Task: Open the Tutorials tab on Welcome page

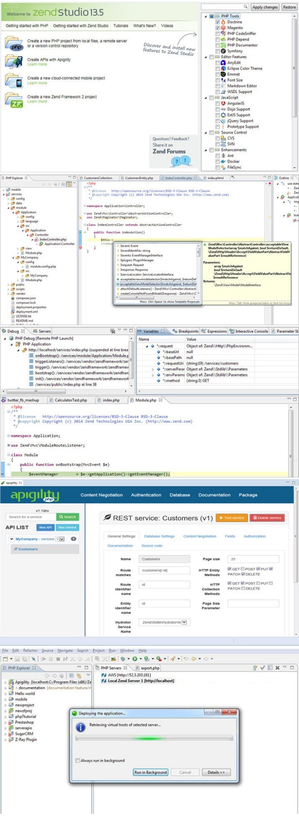Action: point(121,26)
